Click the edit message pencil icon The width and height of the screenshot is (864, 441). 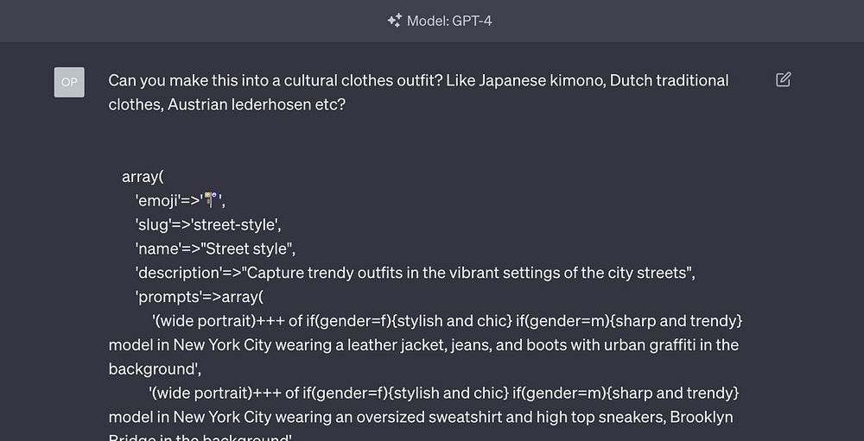click(784, 80)
